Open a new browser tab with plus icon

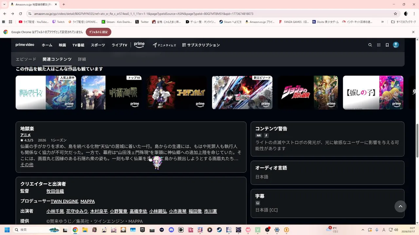coord(64,4)
